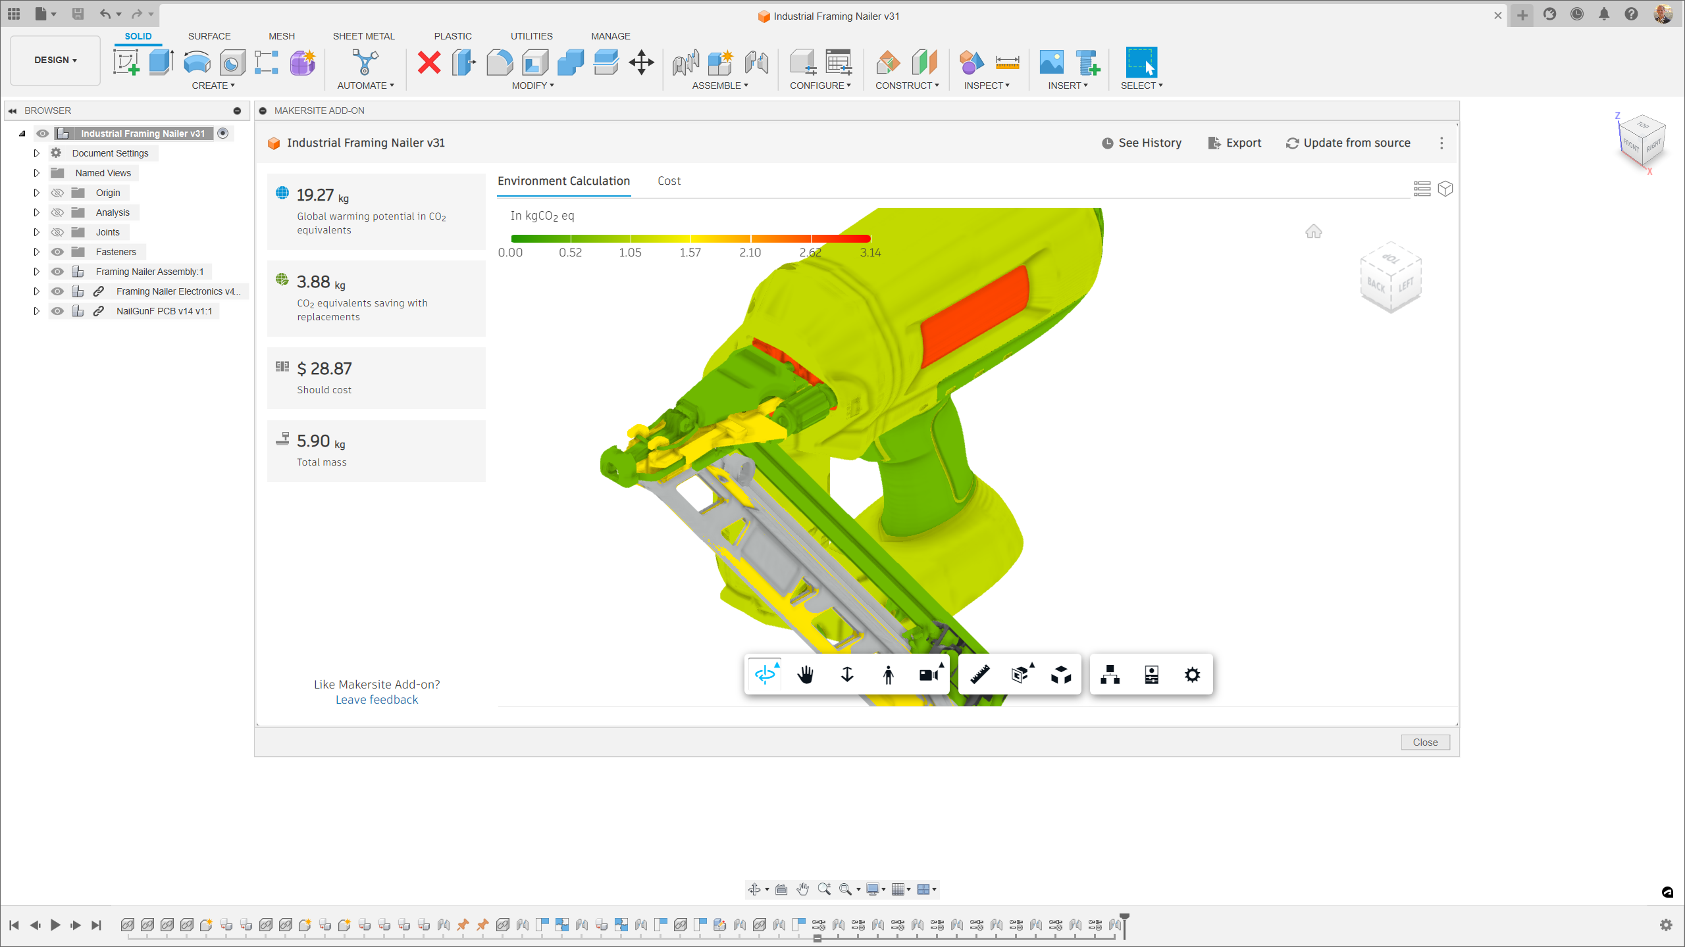This screenshot has height=947, width=1685.
Task: Open the SOLID ribbon tab
Action: pyautogui.click(x=139, y=36)
